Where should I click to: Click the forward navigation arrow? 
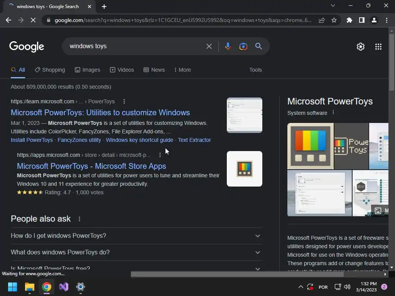pyautogui.click(x=21, y=20)
